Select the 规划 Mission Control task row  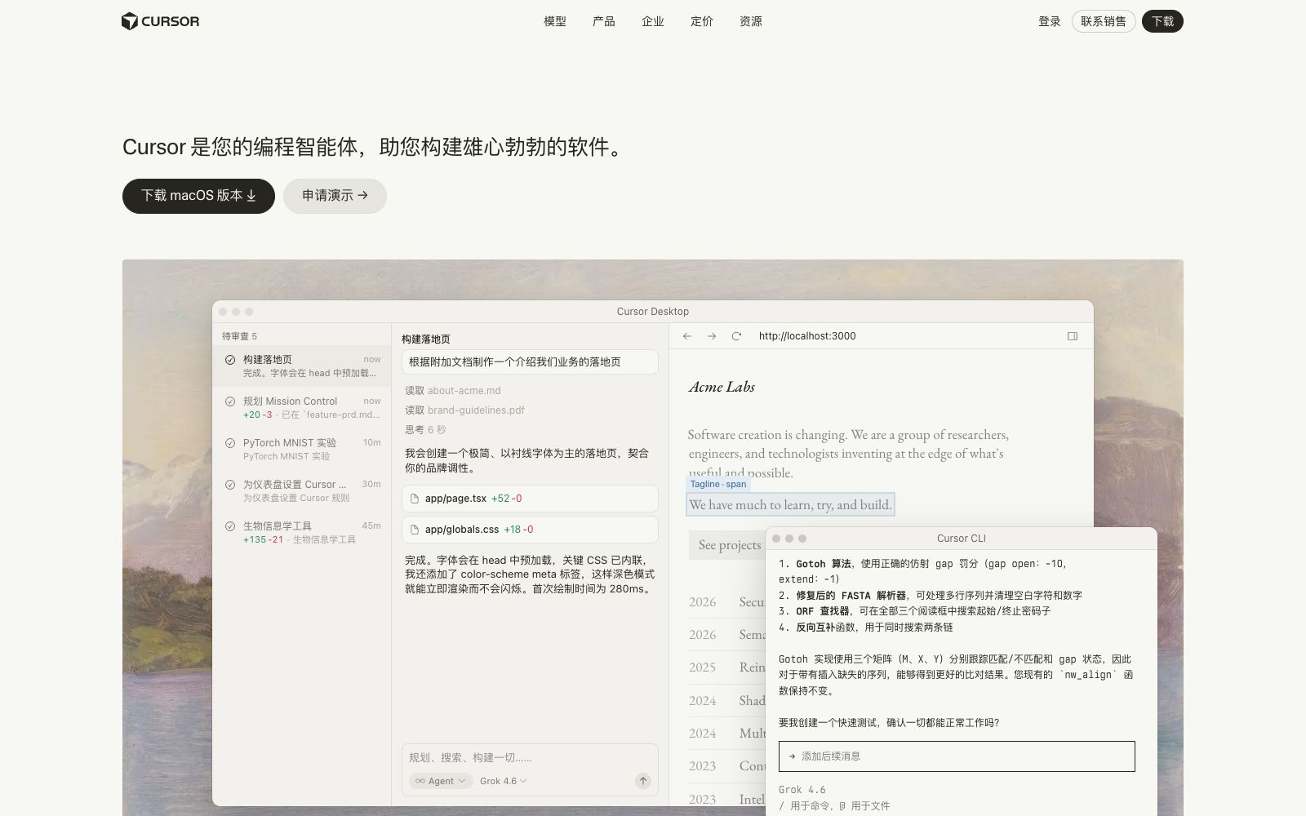point(302,407)
